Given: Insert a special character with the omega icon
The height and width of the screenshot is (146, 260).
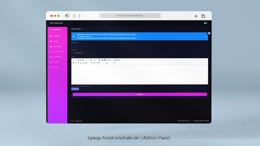Looking at the screenshot, I should pyautogui.click(x=110, y=60).
